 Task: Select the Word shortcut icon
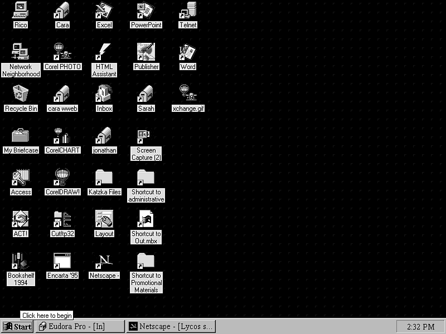[x=188, y=52]
